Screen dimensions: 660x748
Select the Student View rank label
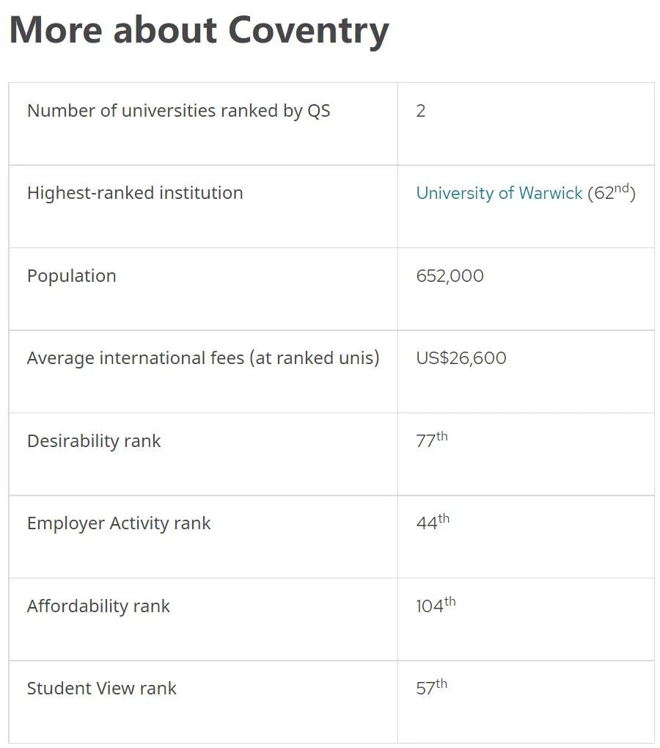(102, 689)
